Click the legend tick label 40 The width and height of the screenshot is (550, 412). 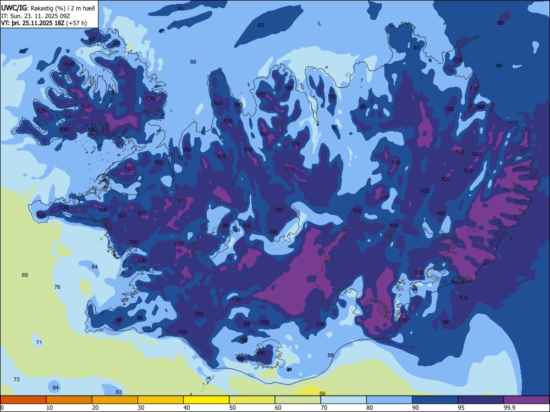(186, 408)
